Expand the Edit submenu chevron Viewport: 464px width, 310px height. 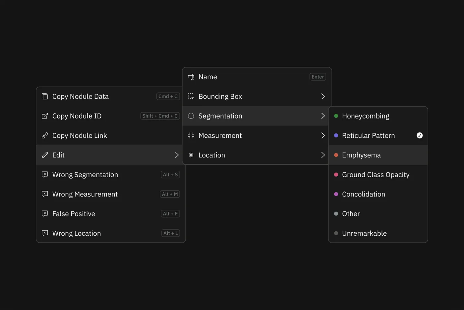coord(177,155)
